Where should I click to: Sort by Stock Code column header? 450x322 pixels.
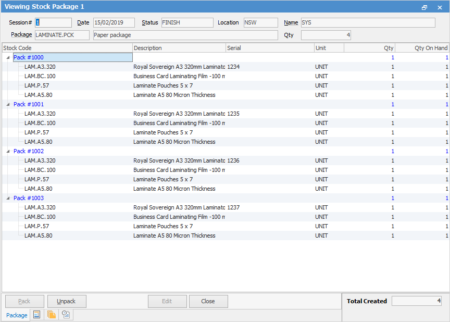point(67,48)
